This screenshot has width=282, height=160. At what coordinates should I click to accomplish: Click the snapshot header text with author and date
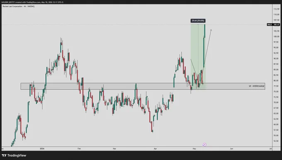[x=32, y=2]
